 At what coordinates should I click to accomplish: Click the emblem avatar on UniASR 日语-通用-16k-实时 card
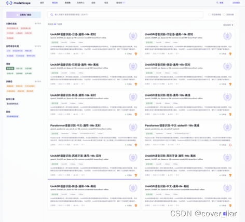click(133, 36)
